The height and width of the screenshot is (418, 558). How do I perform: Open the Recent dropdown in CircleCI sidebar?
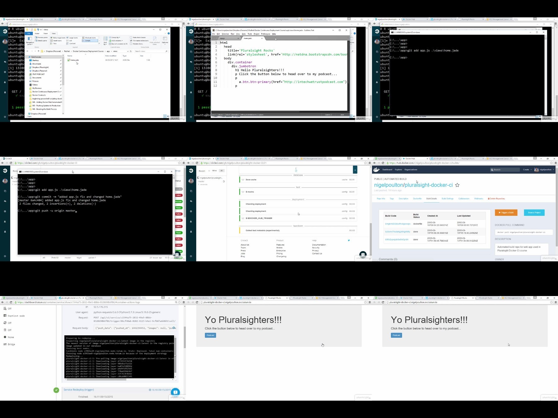coord(204,171)
